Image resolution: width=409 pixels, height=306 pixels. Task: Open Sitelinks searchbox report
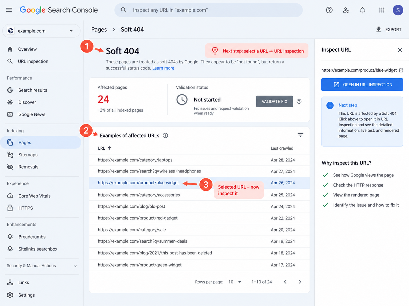coord(38,249)
